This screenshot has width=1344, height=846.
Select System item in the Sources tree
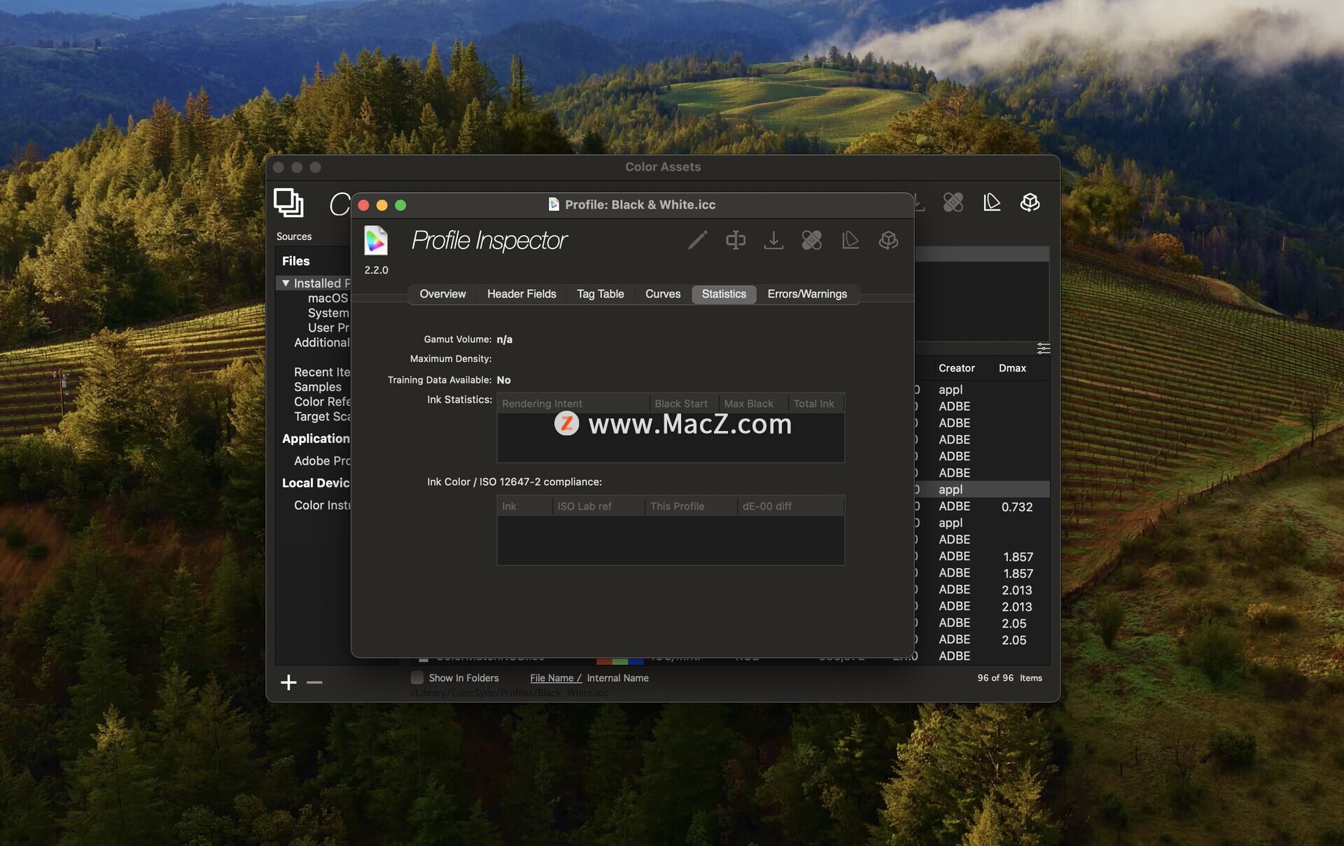pos(328,313)
